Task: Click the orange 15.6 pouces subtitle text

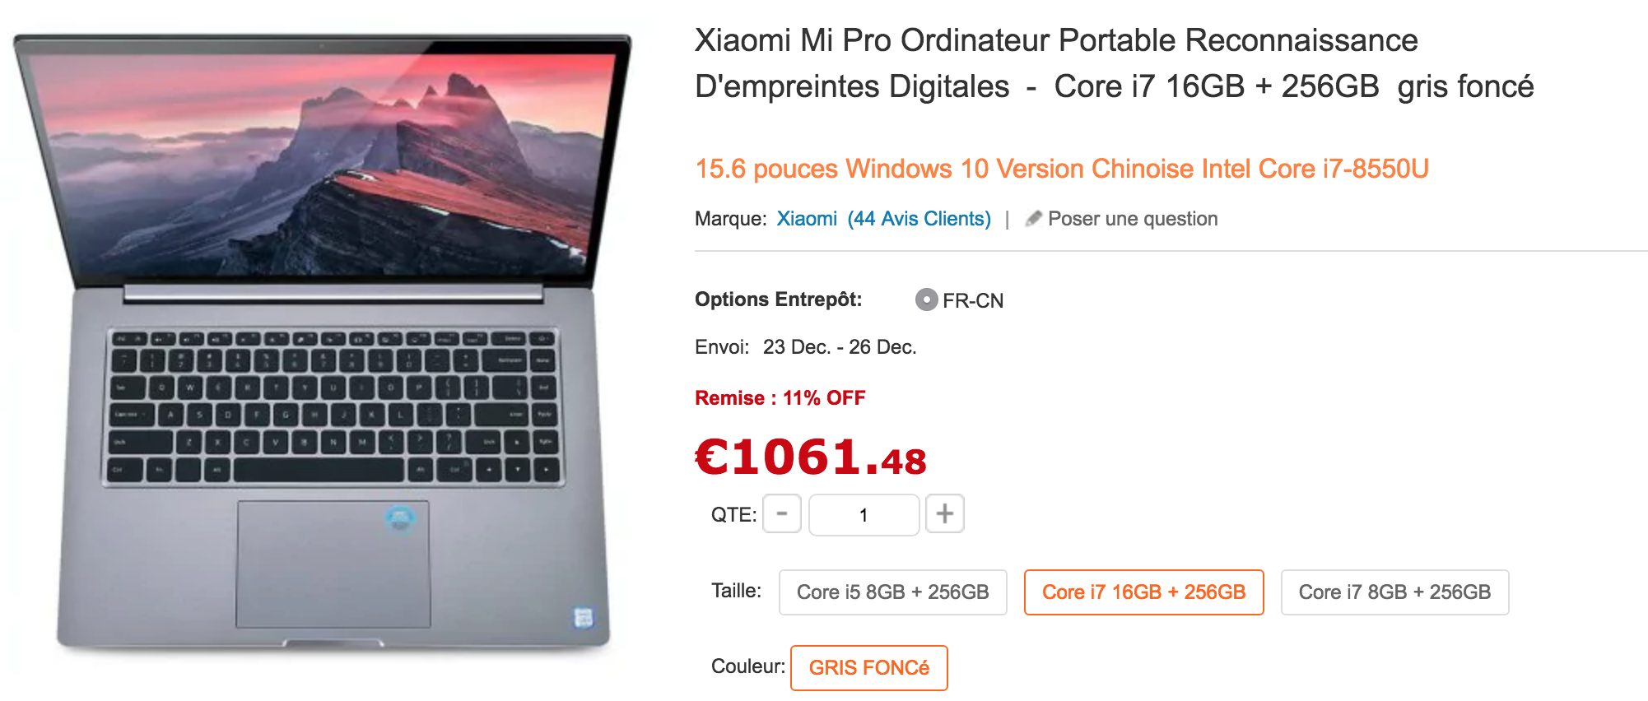Action: (x=1062, y=169)
